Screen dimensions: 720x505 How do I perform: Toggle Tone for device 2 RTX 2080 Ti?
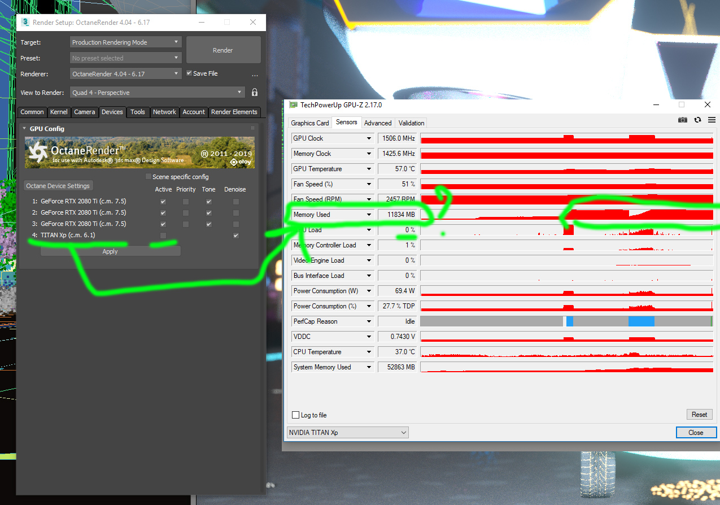(209, 212)
